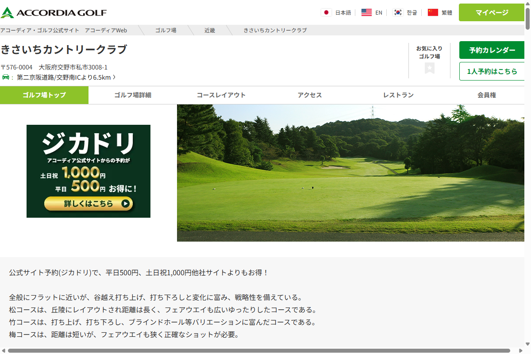Open the コースレイアウト tab
531x354 pixels.
[221, 95]
